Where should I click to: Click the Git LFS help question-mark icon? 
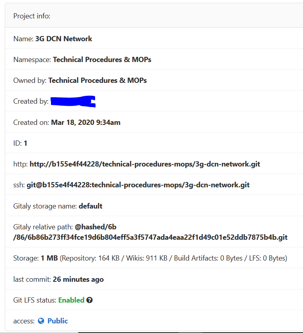[89, 300]
